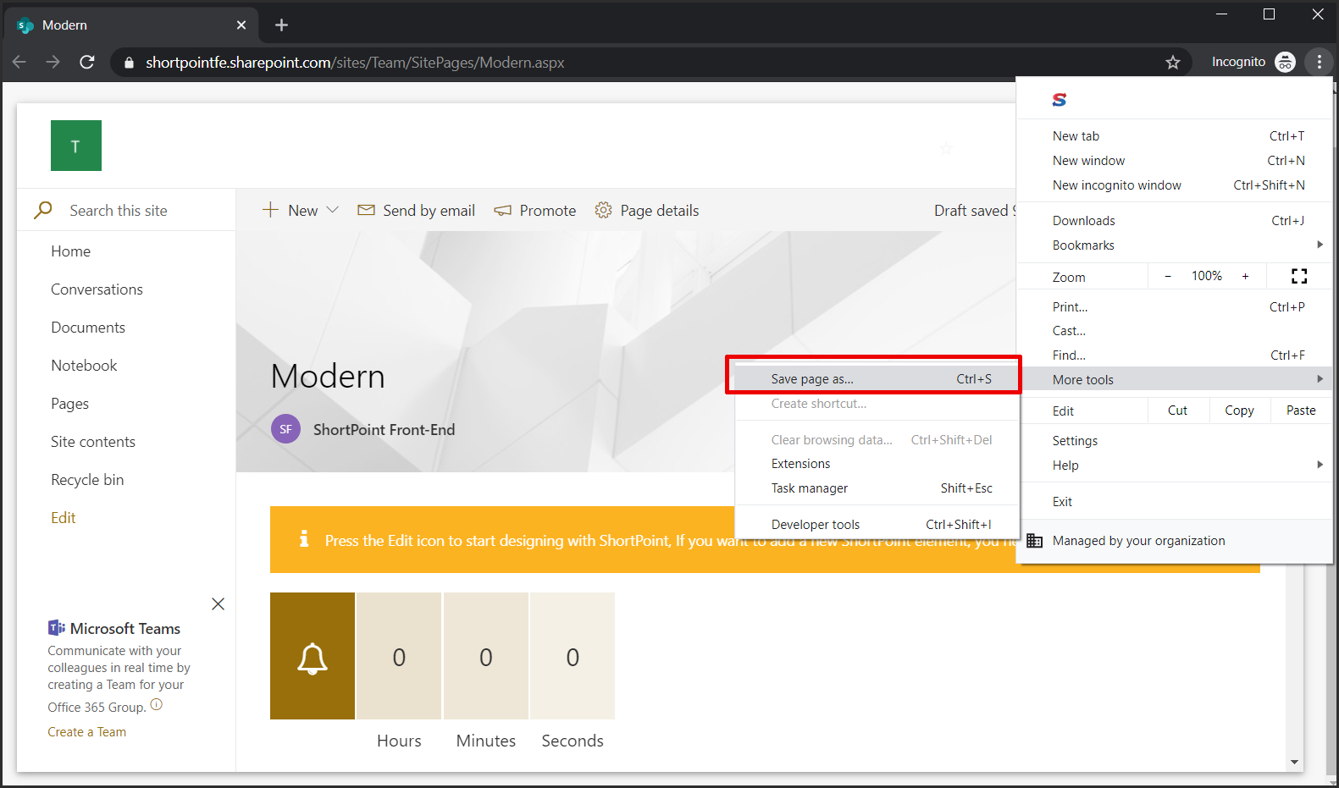Open Pages in site navigation
This screenshot has height=788, width=1339.
tap(69, 404)
